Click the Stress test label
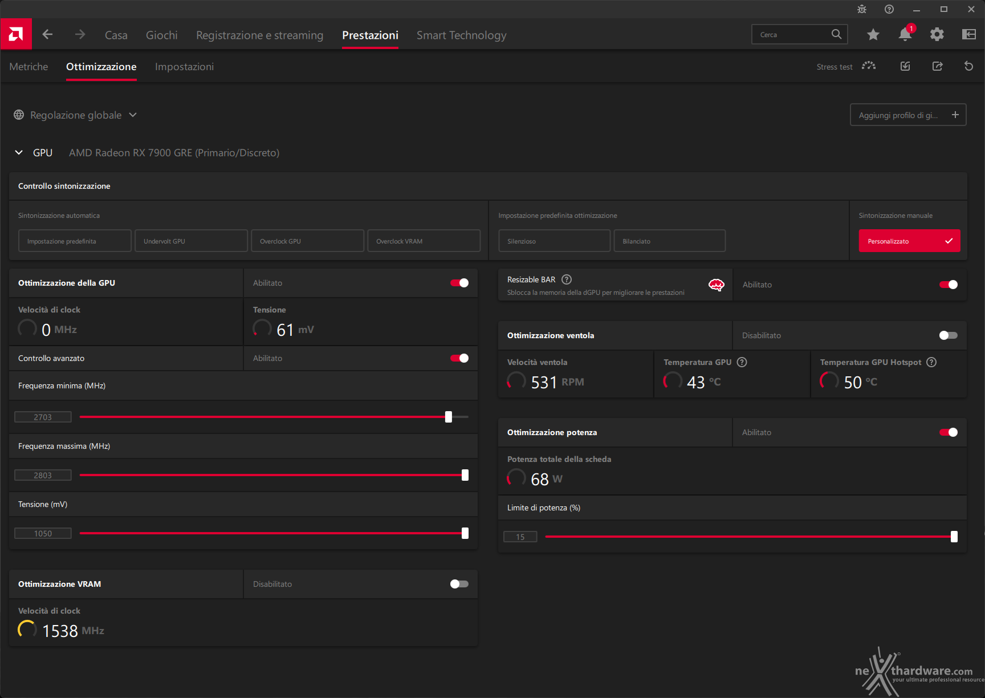The image size is (985, 698). pos(835,67)
